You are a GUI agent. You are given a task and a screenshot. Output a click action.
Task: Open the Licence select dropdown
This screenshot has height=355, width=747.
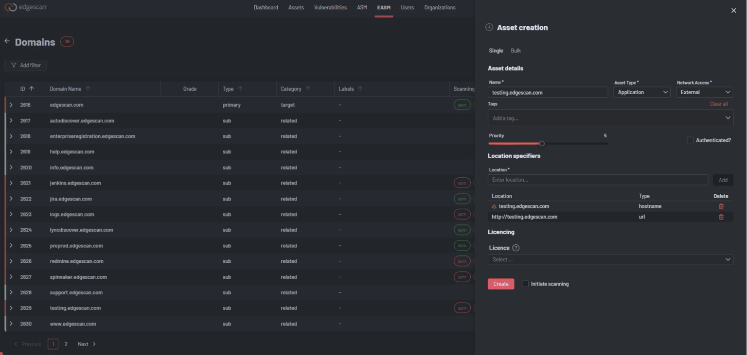pyautogui.click(x=610, y=260)
